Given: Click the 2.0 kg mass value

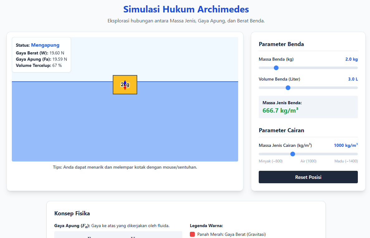Looking at the screenshot, I should coord(351,59).
